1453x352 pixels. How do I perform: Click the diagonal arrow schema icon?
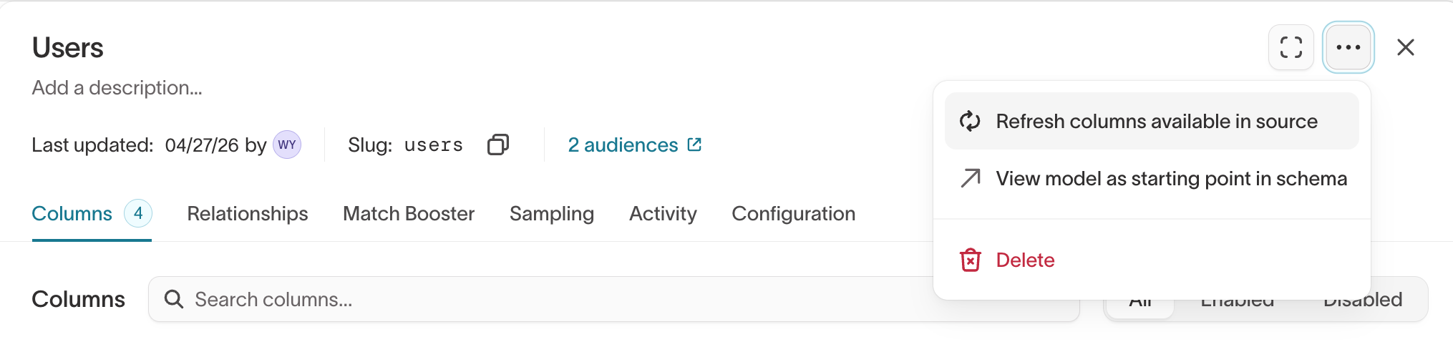(x=970, y=178)
